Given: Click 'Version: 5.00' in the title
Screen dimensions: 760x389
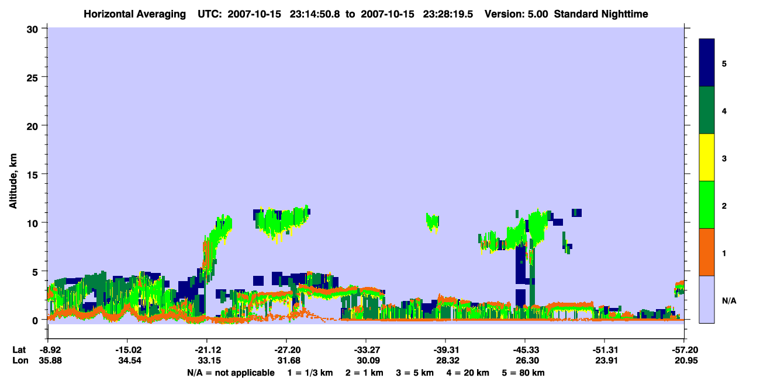Looking at the screenshot, I should 516,14.
